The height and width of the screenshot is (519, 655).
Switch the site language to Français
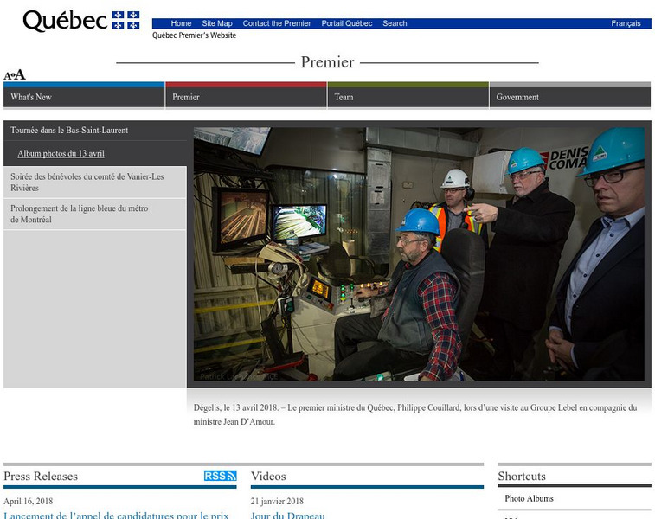[626, 23]
